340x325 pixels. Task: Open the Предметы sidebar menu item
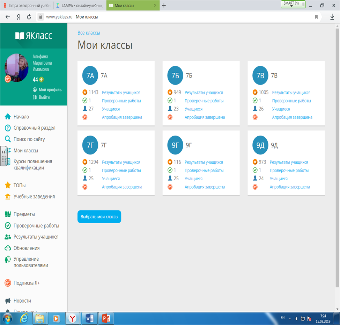(x=24, y=214)
